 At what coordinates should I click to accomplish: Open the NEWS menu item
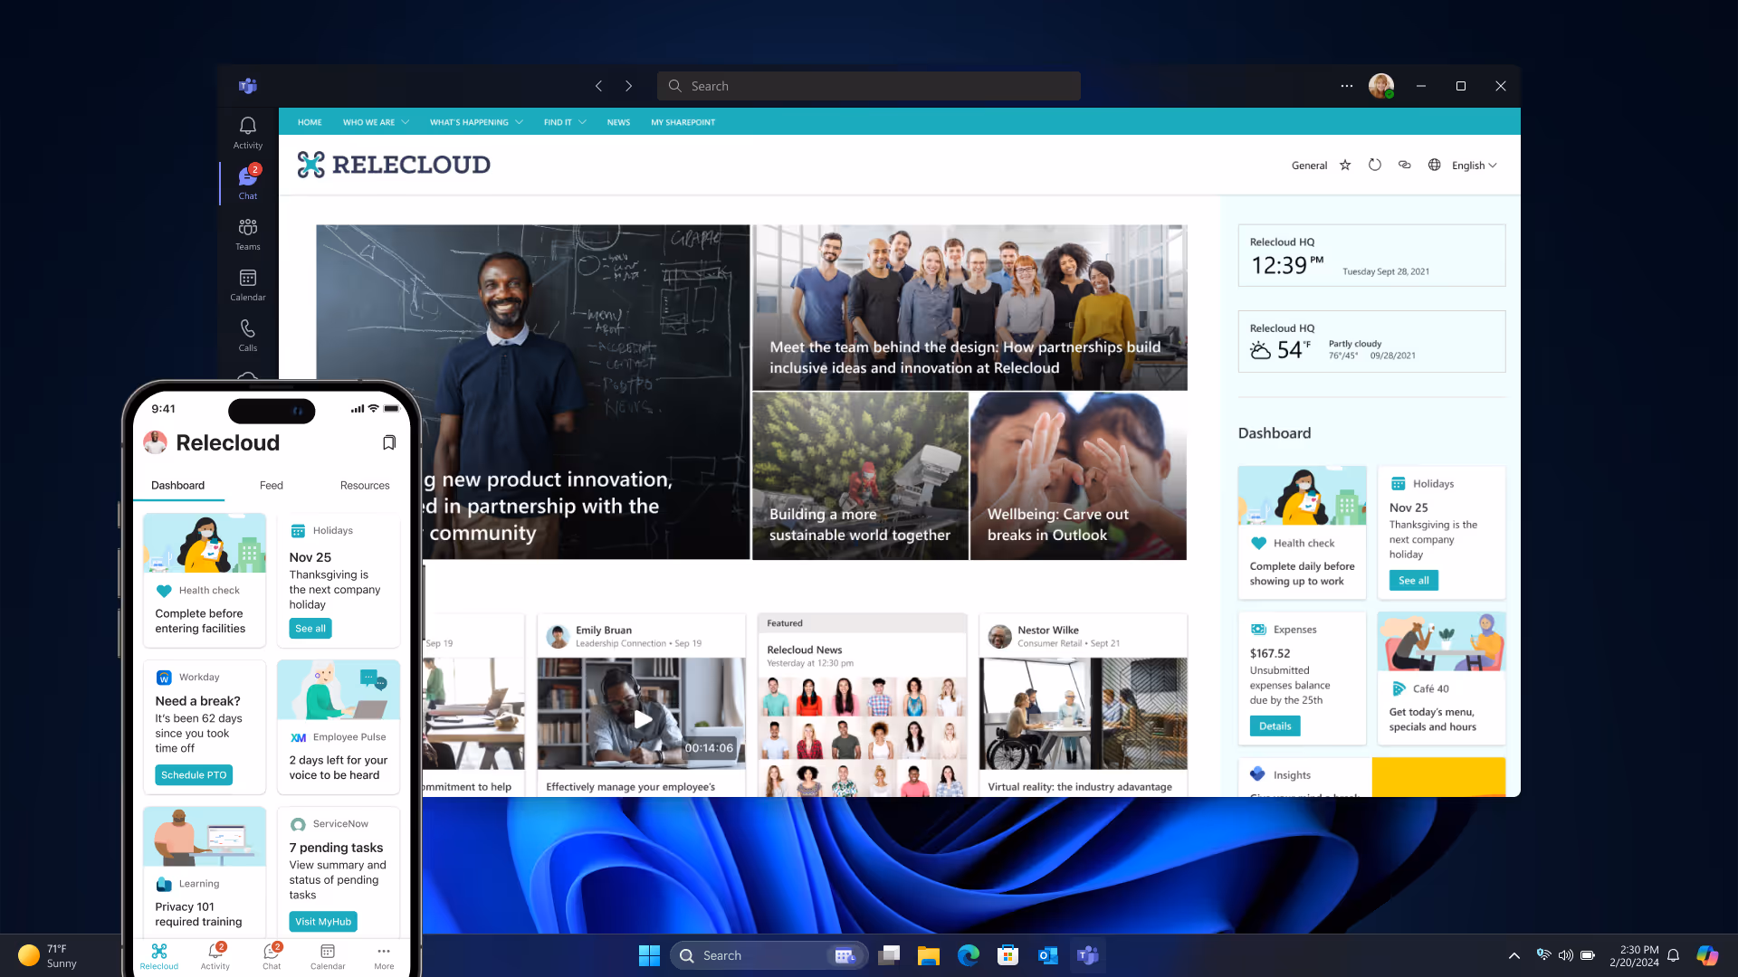618,121
